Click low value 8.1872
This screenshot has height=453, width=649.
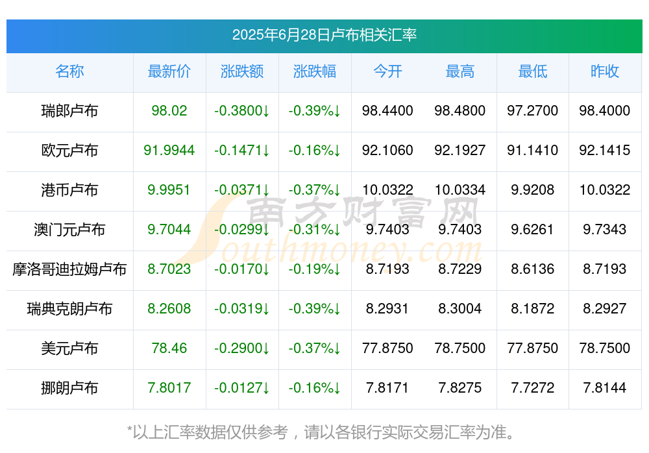[x=533, y=308]
